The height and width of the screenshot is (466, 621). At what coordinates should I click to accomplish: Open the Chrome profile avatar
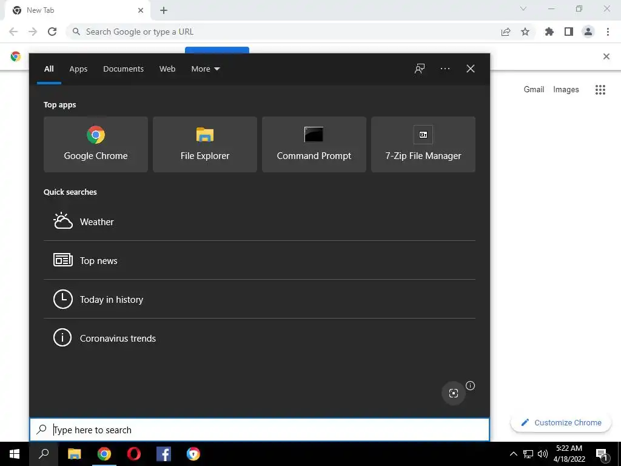(588, 32)
